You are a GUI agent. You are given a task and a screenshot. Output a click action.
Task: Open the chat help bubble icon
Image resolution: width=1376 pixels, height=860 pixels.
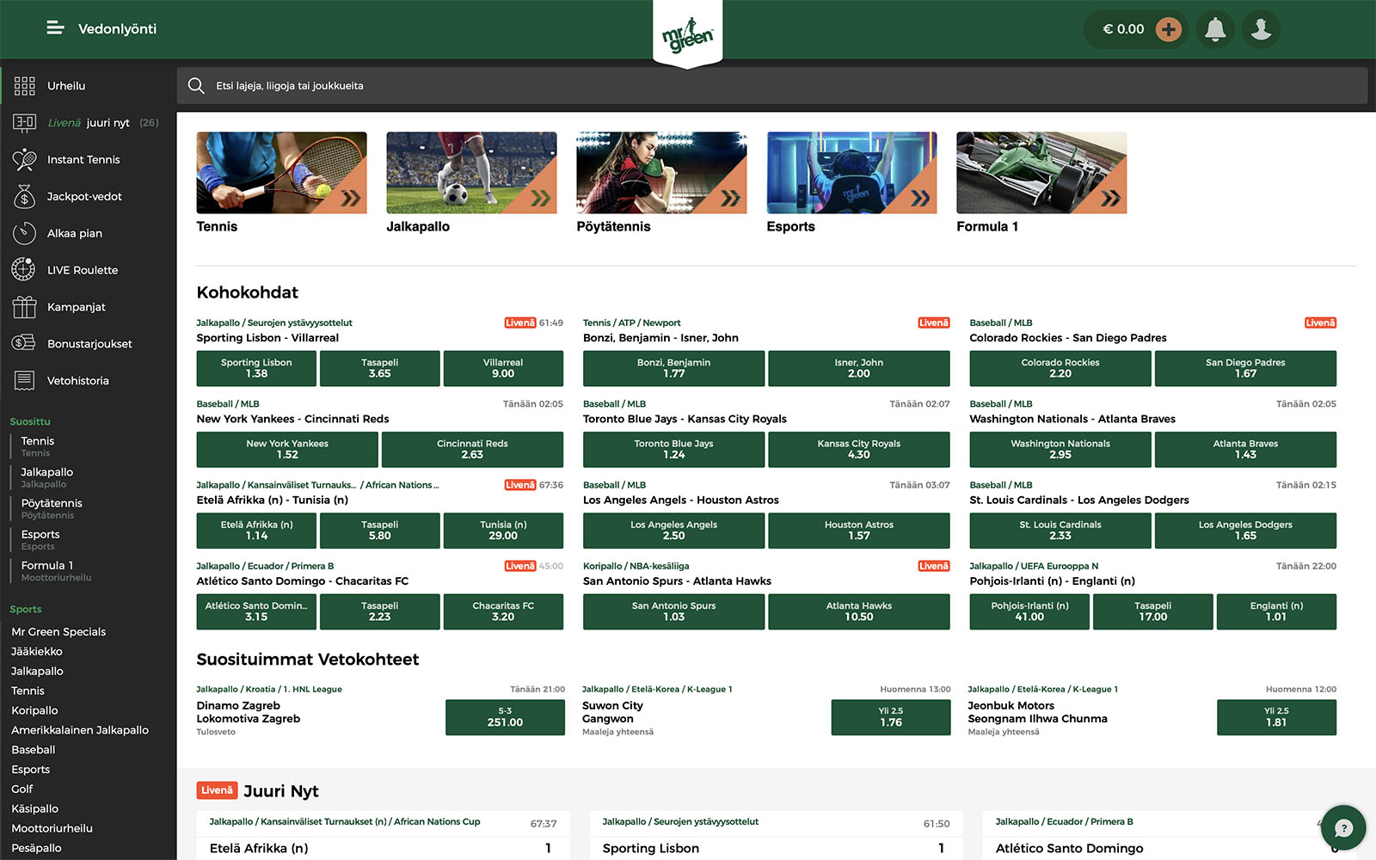1343,828
